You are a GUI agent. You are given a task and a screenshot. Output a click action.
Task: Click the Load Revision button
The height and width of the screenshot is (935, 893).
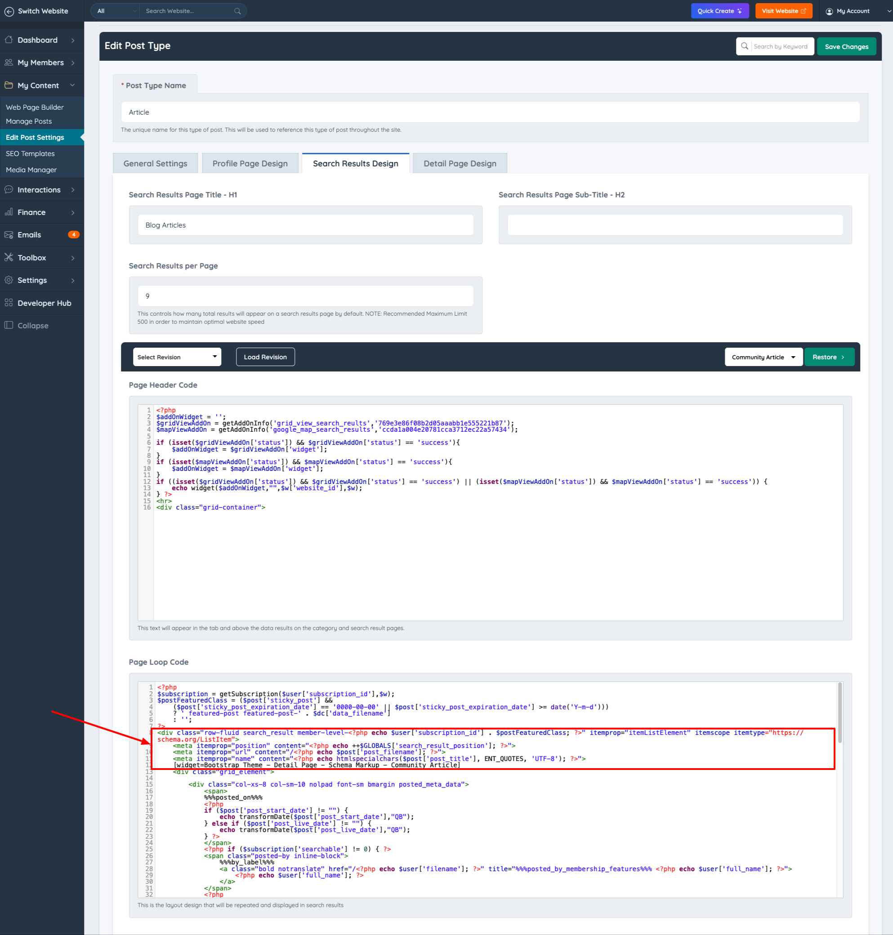coord(265,357)
